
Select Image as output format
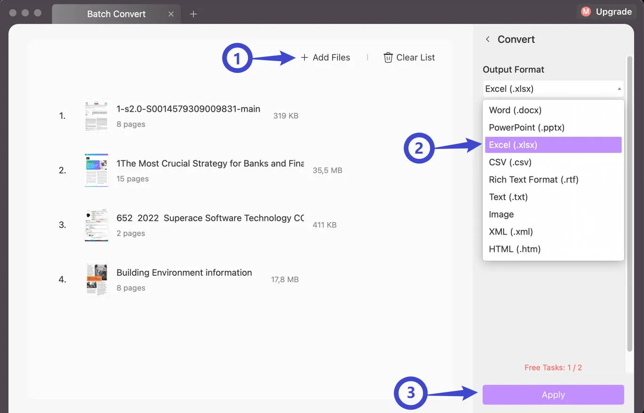[x=553, y=214]
